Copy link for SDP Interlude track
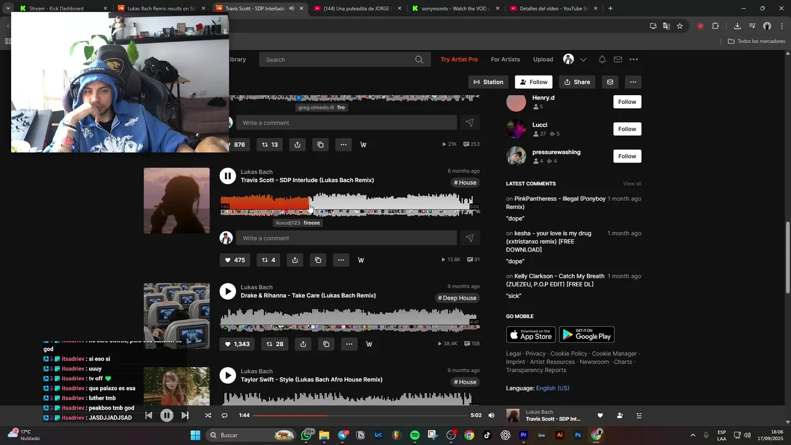Viewport: 791px width, 445px height. click(x=318, y=260)
